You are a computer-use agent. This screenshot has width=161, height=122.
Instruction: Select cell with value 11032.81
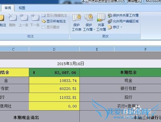[x=54, y=97]
